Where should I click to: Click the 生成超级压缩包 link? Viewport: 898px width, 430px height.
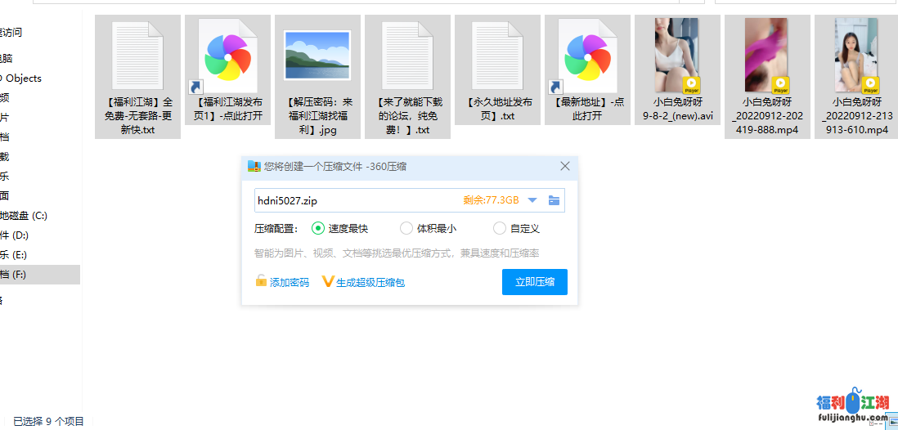coord(364,282)
